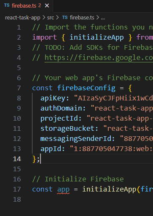Close the firebase.ts tab

tap(47, 6)
